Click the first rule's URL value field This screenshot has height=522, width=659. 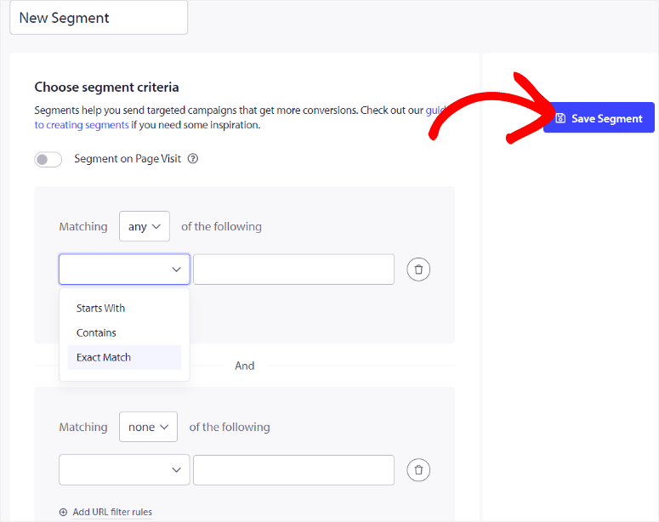point(293,270)
